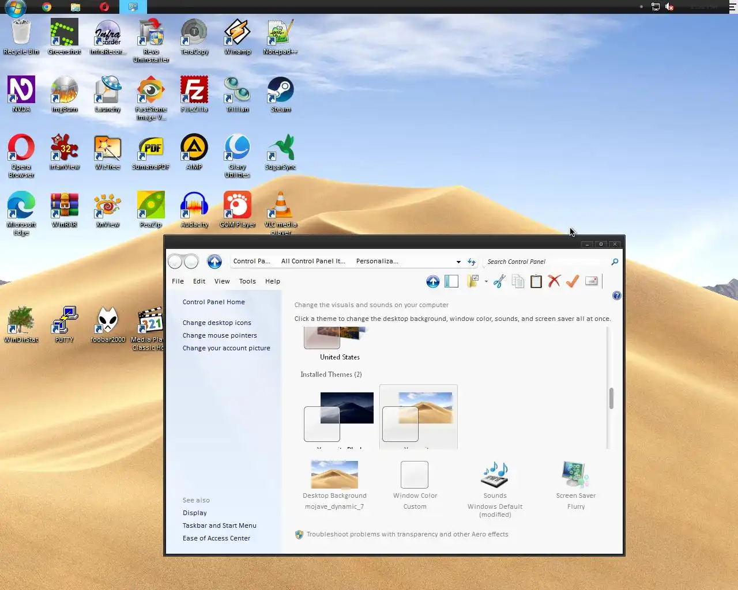Open Sounds Windows Default settings
Screen dimensions: 738x590
pos(495,489)
